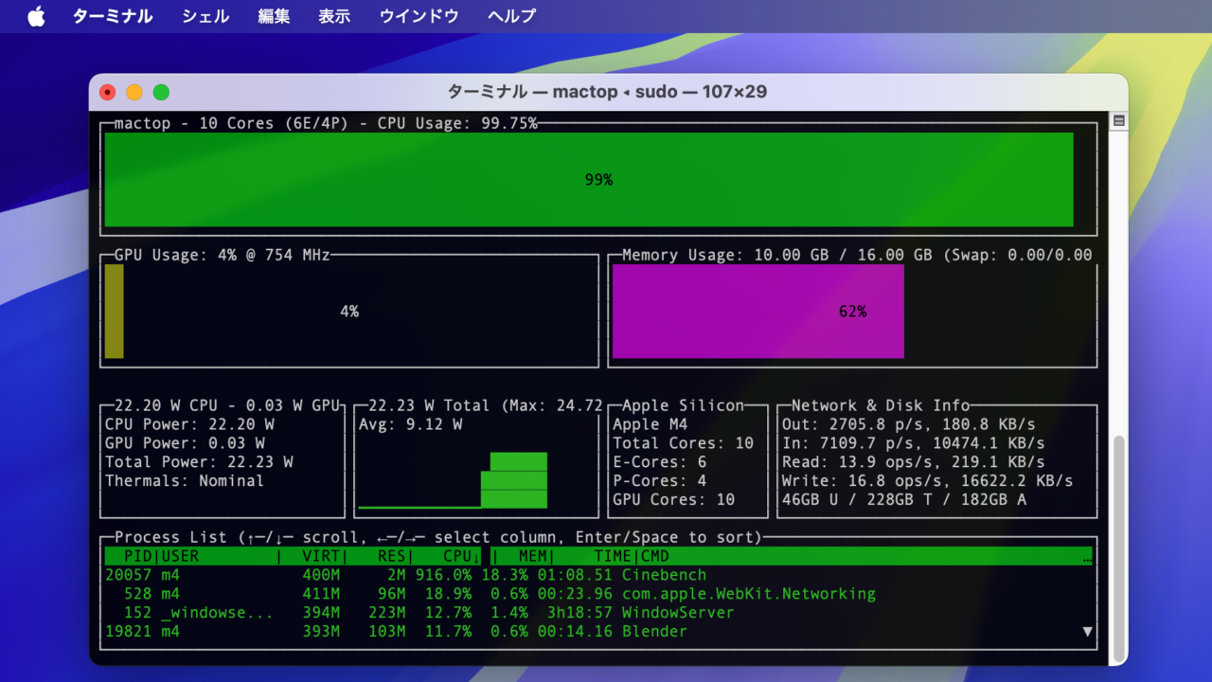Image resolution: width=1212 pixels, height=682 pixels.
Task: Open the ウインドウ menu
Action: click(419, 16)
